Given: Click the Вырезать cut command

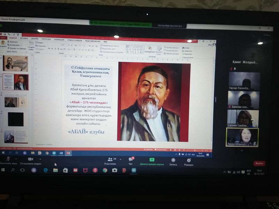Looking at the screenshot, I should pos(13,42).
